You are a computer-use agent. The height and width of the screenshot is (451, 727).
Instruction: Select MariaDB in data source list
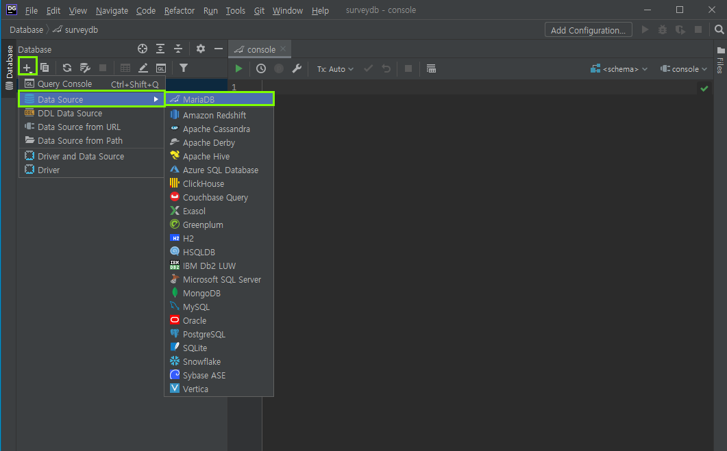tap(219, 99)
